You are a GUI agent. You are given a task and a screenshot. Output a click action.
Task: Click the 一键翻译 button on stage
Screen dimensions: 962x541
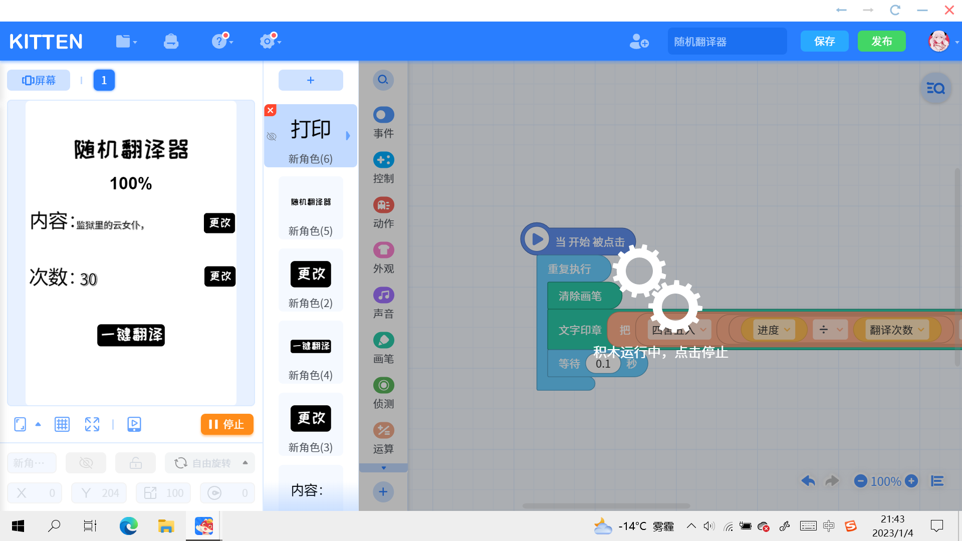[131, 335]
